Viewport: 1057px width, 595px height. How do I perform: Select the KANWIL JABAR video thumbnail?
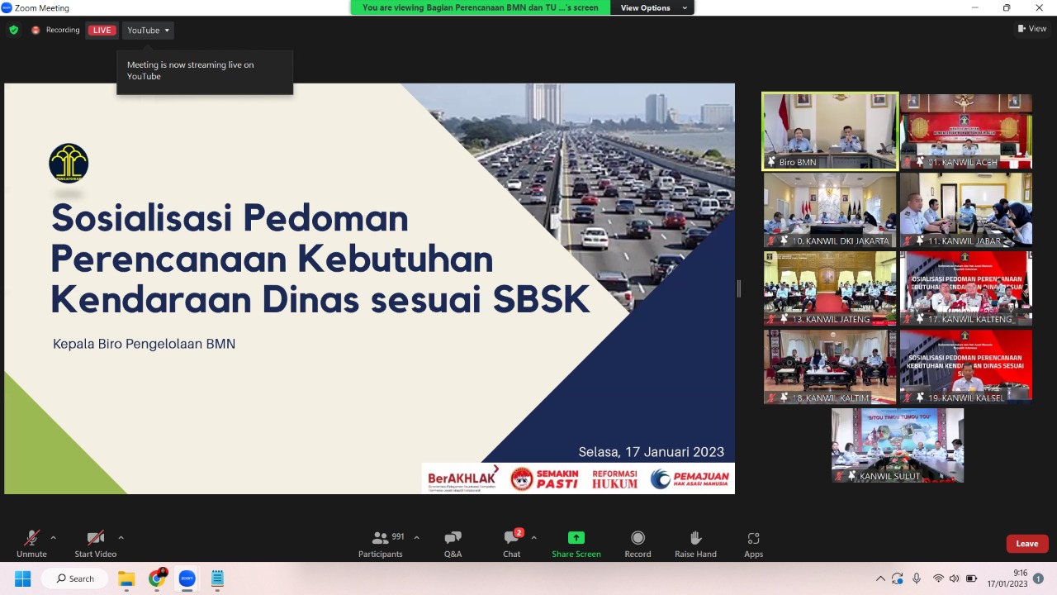(966, 210)
